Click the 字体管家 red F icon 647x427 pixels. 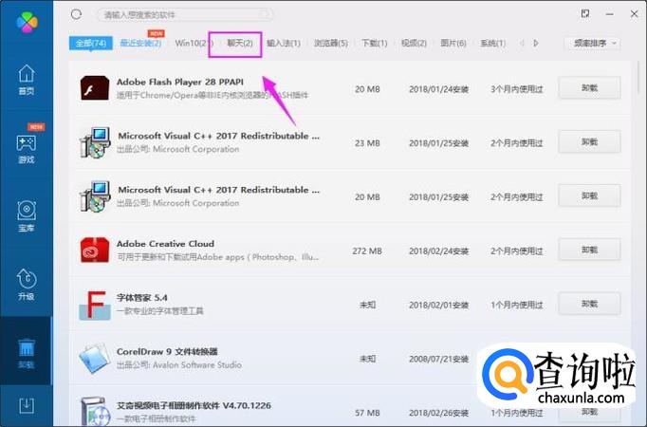(x=95, y=306)
